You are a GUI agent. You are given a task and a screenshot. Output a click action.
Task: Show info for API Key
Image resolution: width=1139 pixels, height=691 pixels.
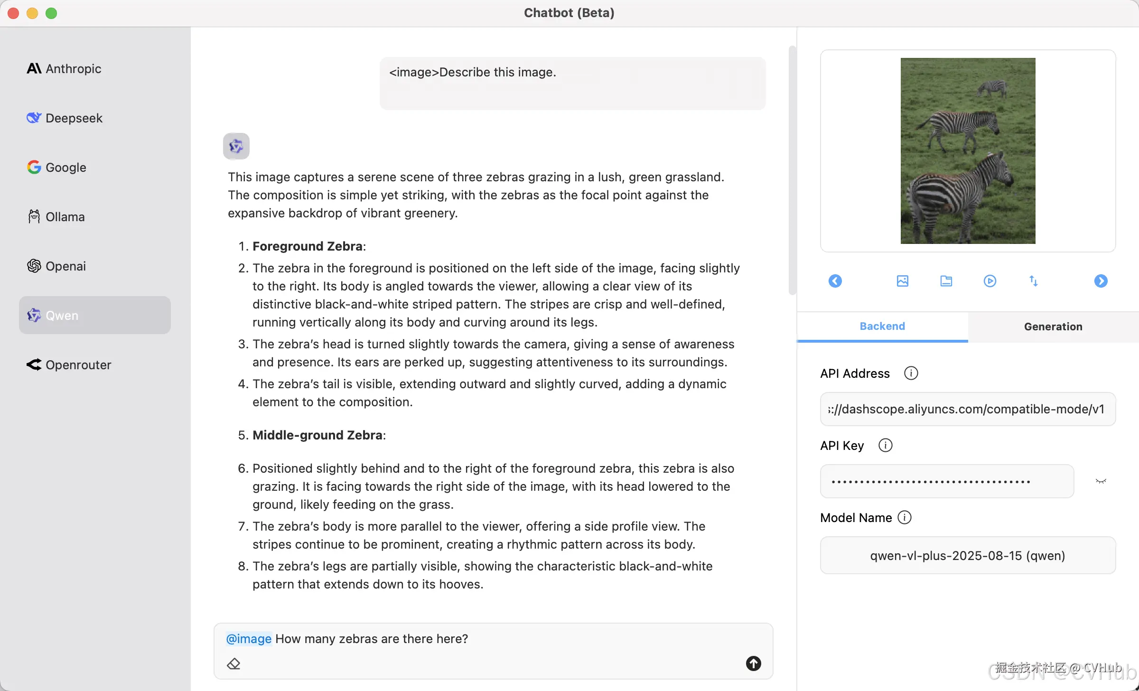[x=885, y=445]
